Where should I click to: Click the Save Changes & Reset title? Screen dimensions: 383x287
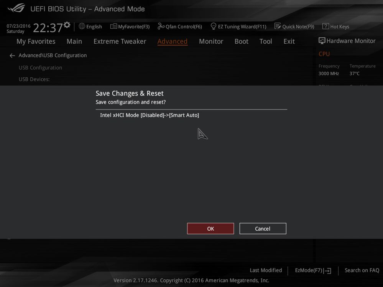[x=130, y=93]
